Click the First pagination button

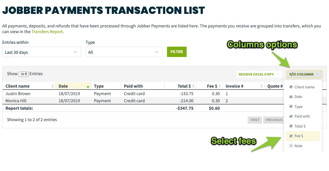tap(255, 120)
